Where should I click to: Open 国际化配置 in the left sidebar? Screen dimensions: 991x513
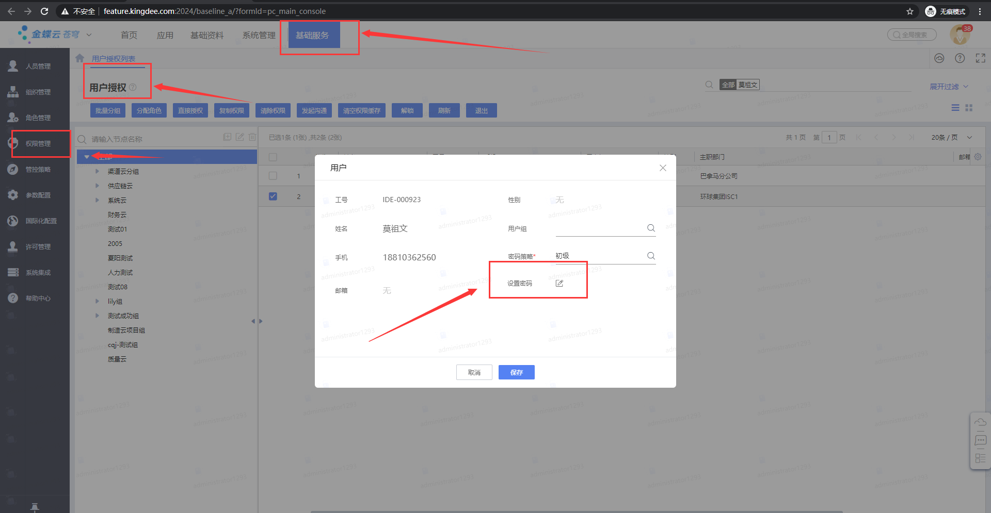(x=35, y=221)
